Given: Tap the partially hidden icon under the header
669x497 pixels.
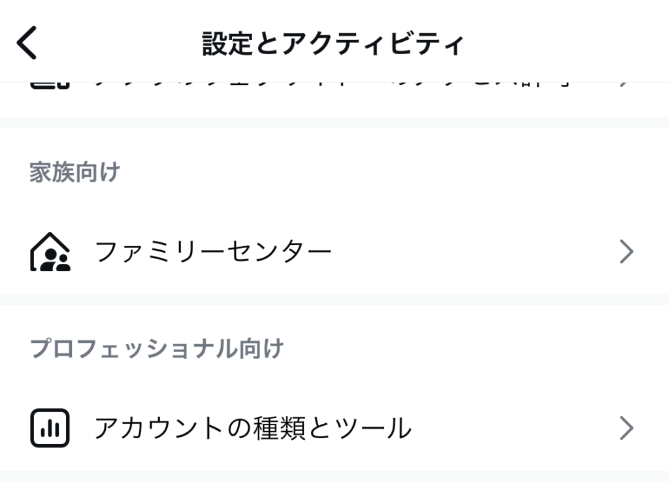Looking at the screenshot, I should coord(50,86).
